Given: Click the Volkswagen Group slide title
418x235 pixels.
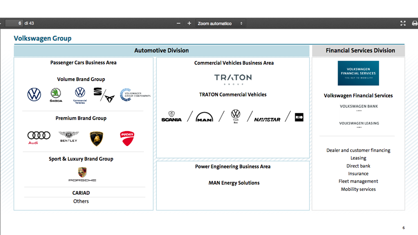Looking at the screenshot, I should 42,38.
